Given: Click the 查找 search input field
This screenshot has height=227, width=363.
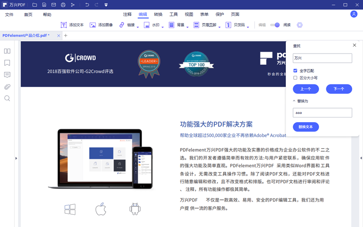Looking at the screenshot, I should (x=322, y=58).
